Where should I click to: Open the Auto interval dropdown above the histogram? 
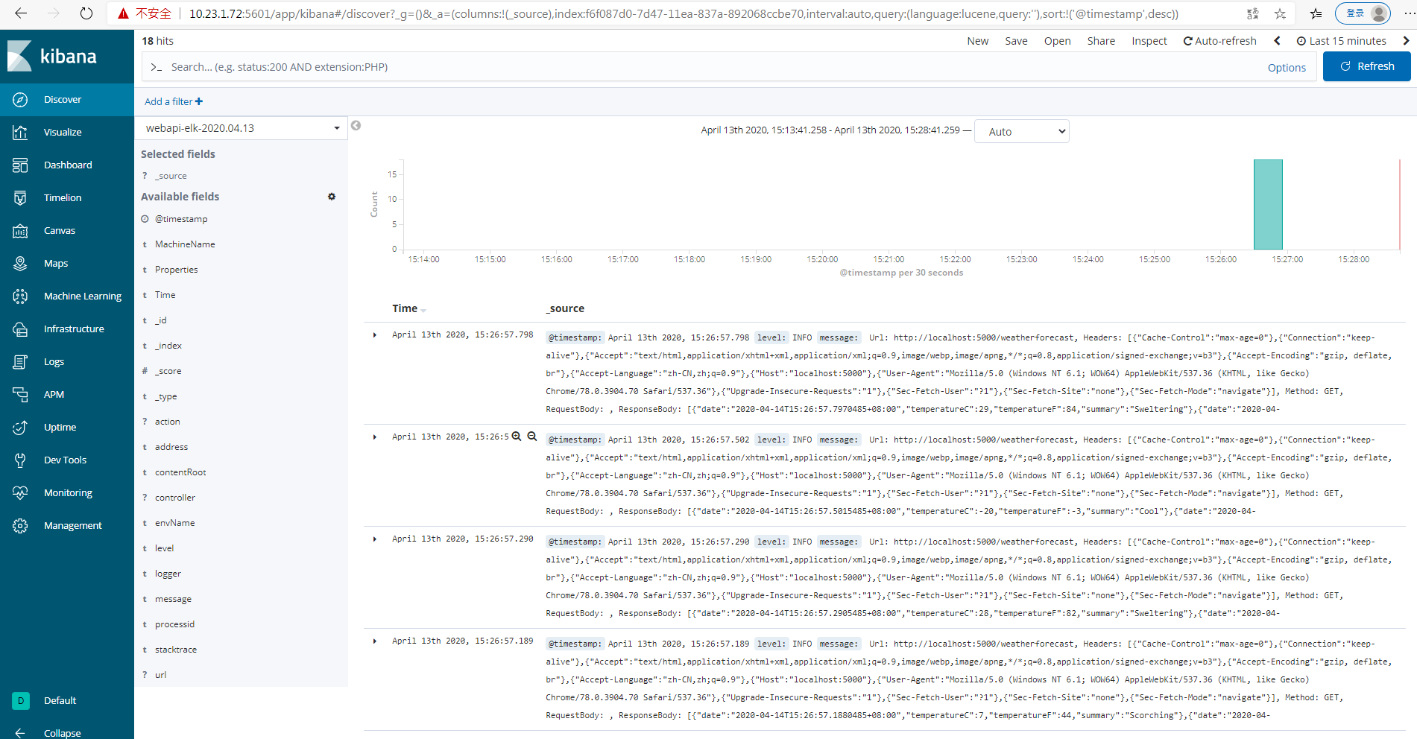point(1021,131)
